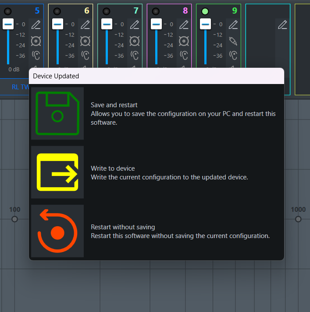
Task: Choose Restart without saving option text
Action: [x=123, y=227]
